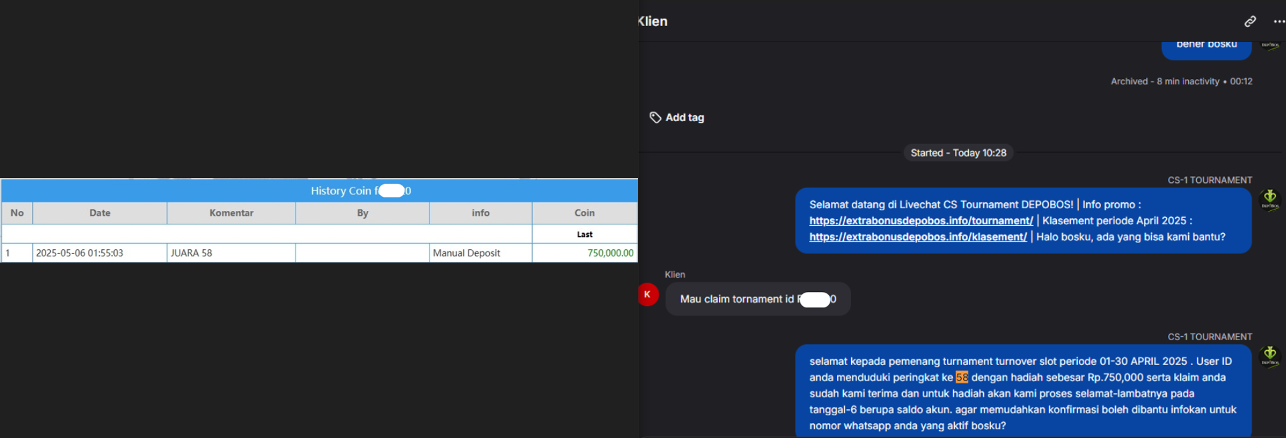
Task: Click the No column header
Action: (x=17, y=213)
